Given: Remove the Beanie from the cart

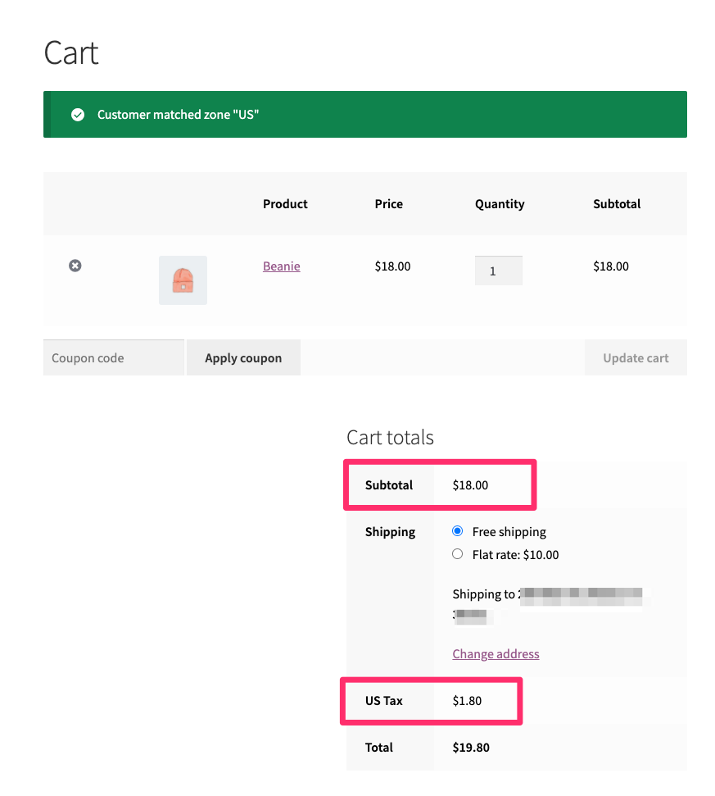Looking at the screenshot, I should (75, 265).
